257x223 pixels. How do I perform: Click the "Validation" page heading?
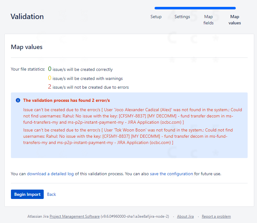(27, 17)
